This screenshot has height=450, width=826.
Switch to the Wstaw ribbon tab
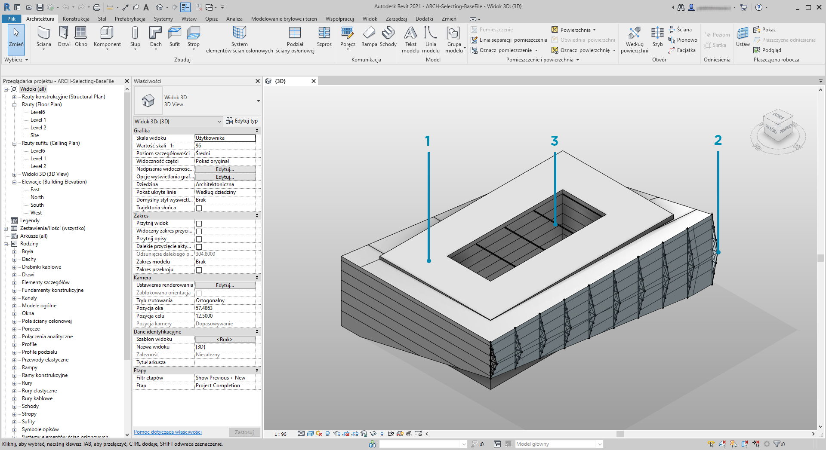click(189, 18)
